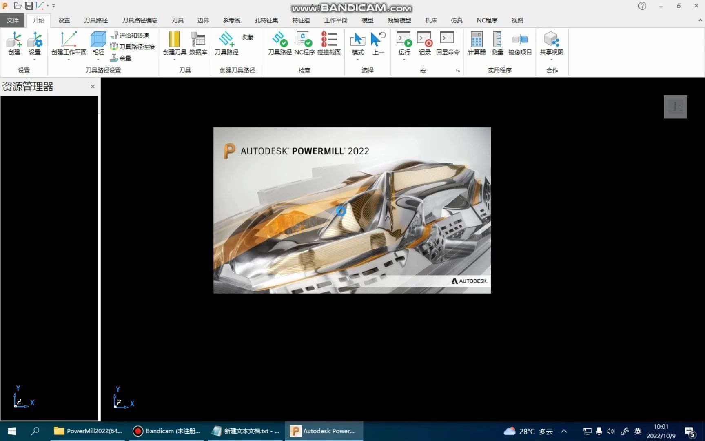Click the 创建 workplane icon in ribbon

tap(14, 40)
